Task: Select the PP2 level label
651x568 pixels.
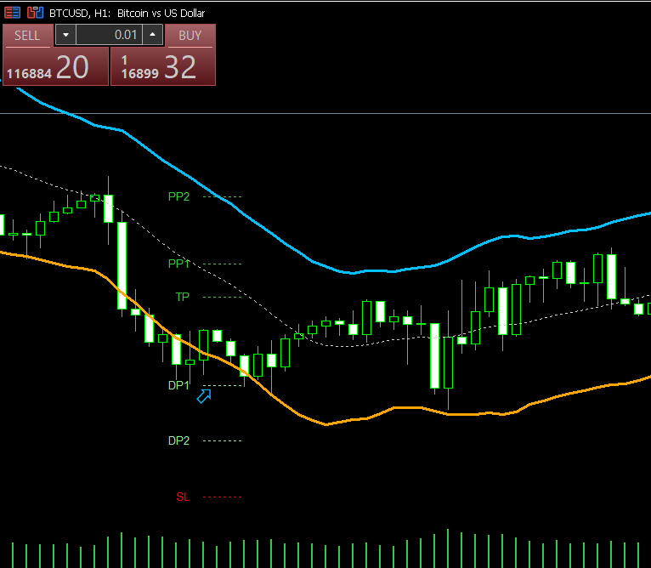Action: click(x=178, y=196)
